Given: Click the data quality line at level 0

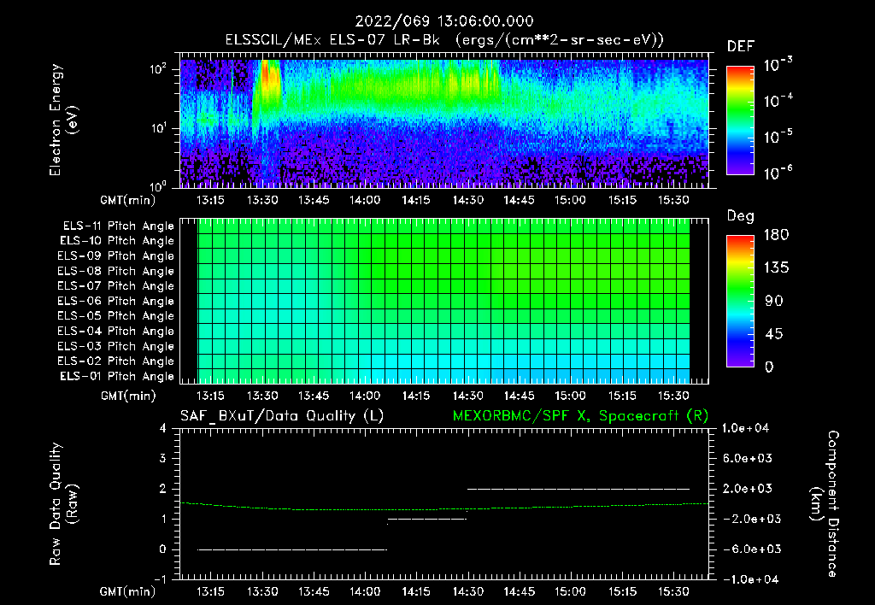Looking at the screenshot, I should pos(292,549).
